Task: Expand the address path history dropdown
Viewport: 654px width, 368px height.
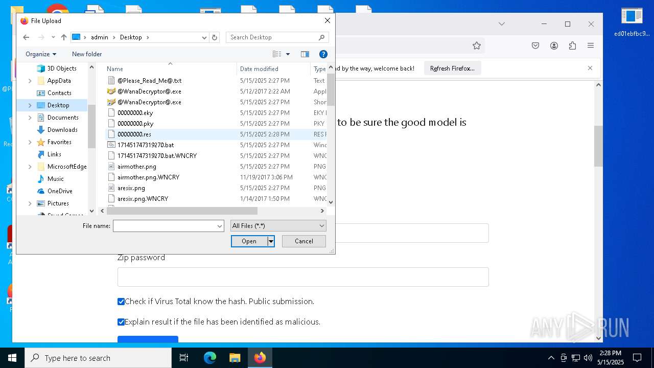Action: pyautogui.click(x=204, y=37)
